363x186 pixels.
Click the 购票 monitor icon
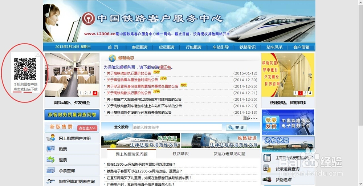point(51,149)
